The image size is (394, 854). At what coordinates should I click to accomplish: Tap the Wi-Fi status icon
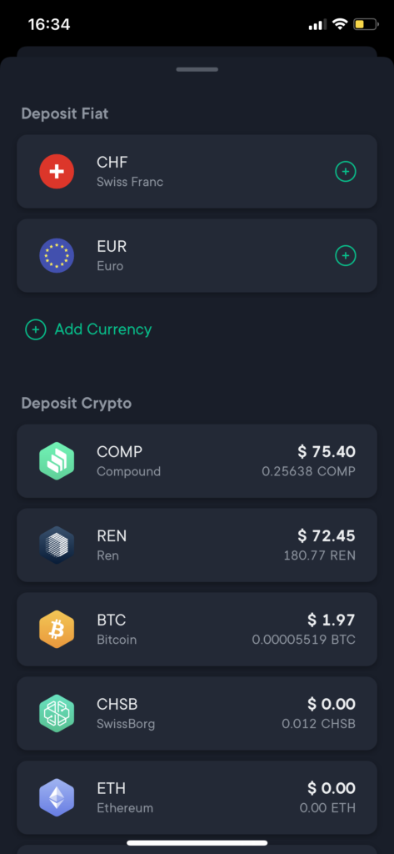point(340,24)
